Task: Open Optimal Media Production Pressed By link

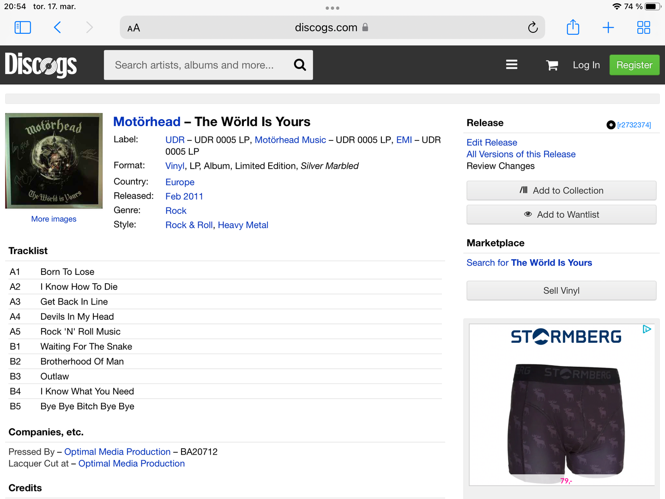Action: click(x=117, y=452)
